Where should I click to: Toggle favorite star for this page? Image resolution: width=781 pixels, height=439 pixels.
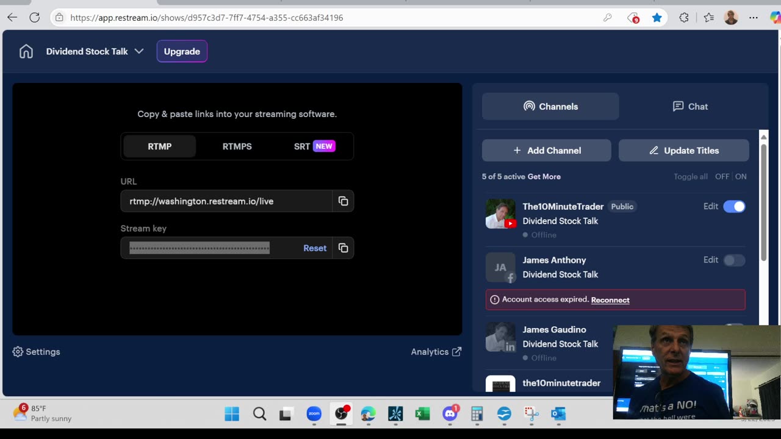[x=657, y=18]
